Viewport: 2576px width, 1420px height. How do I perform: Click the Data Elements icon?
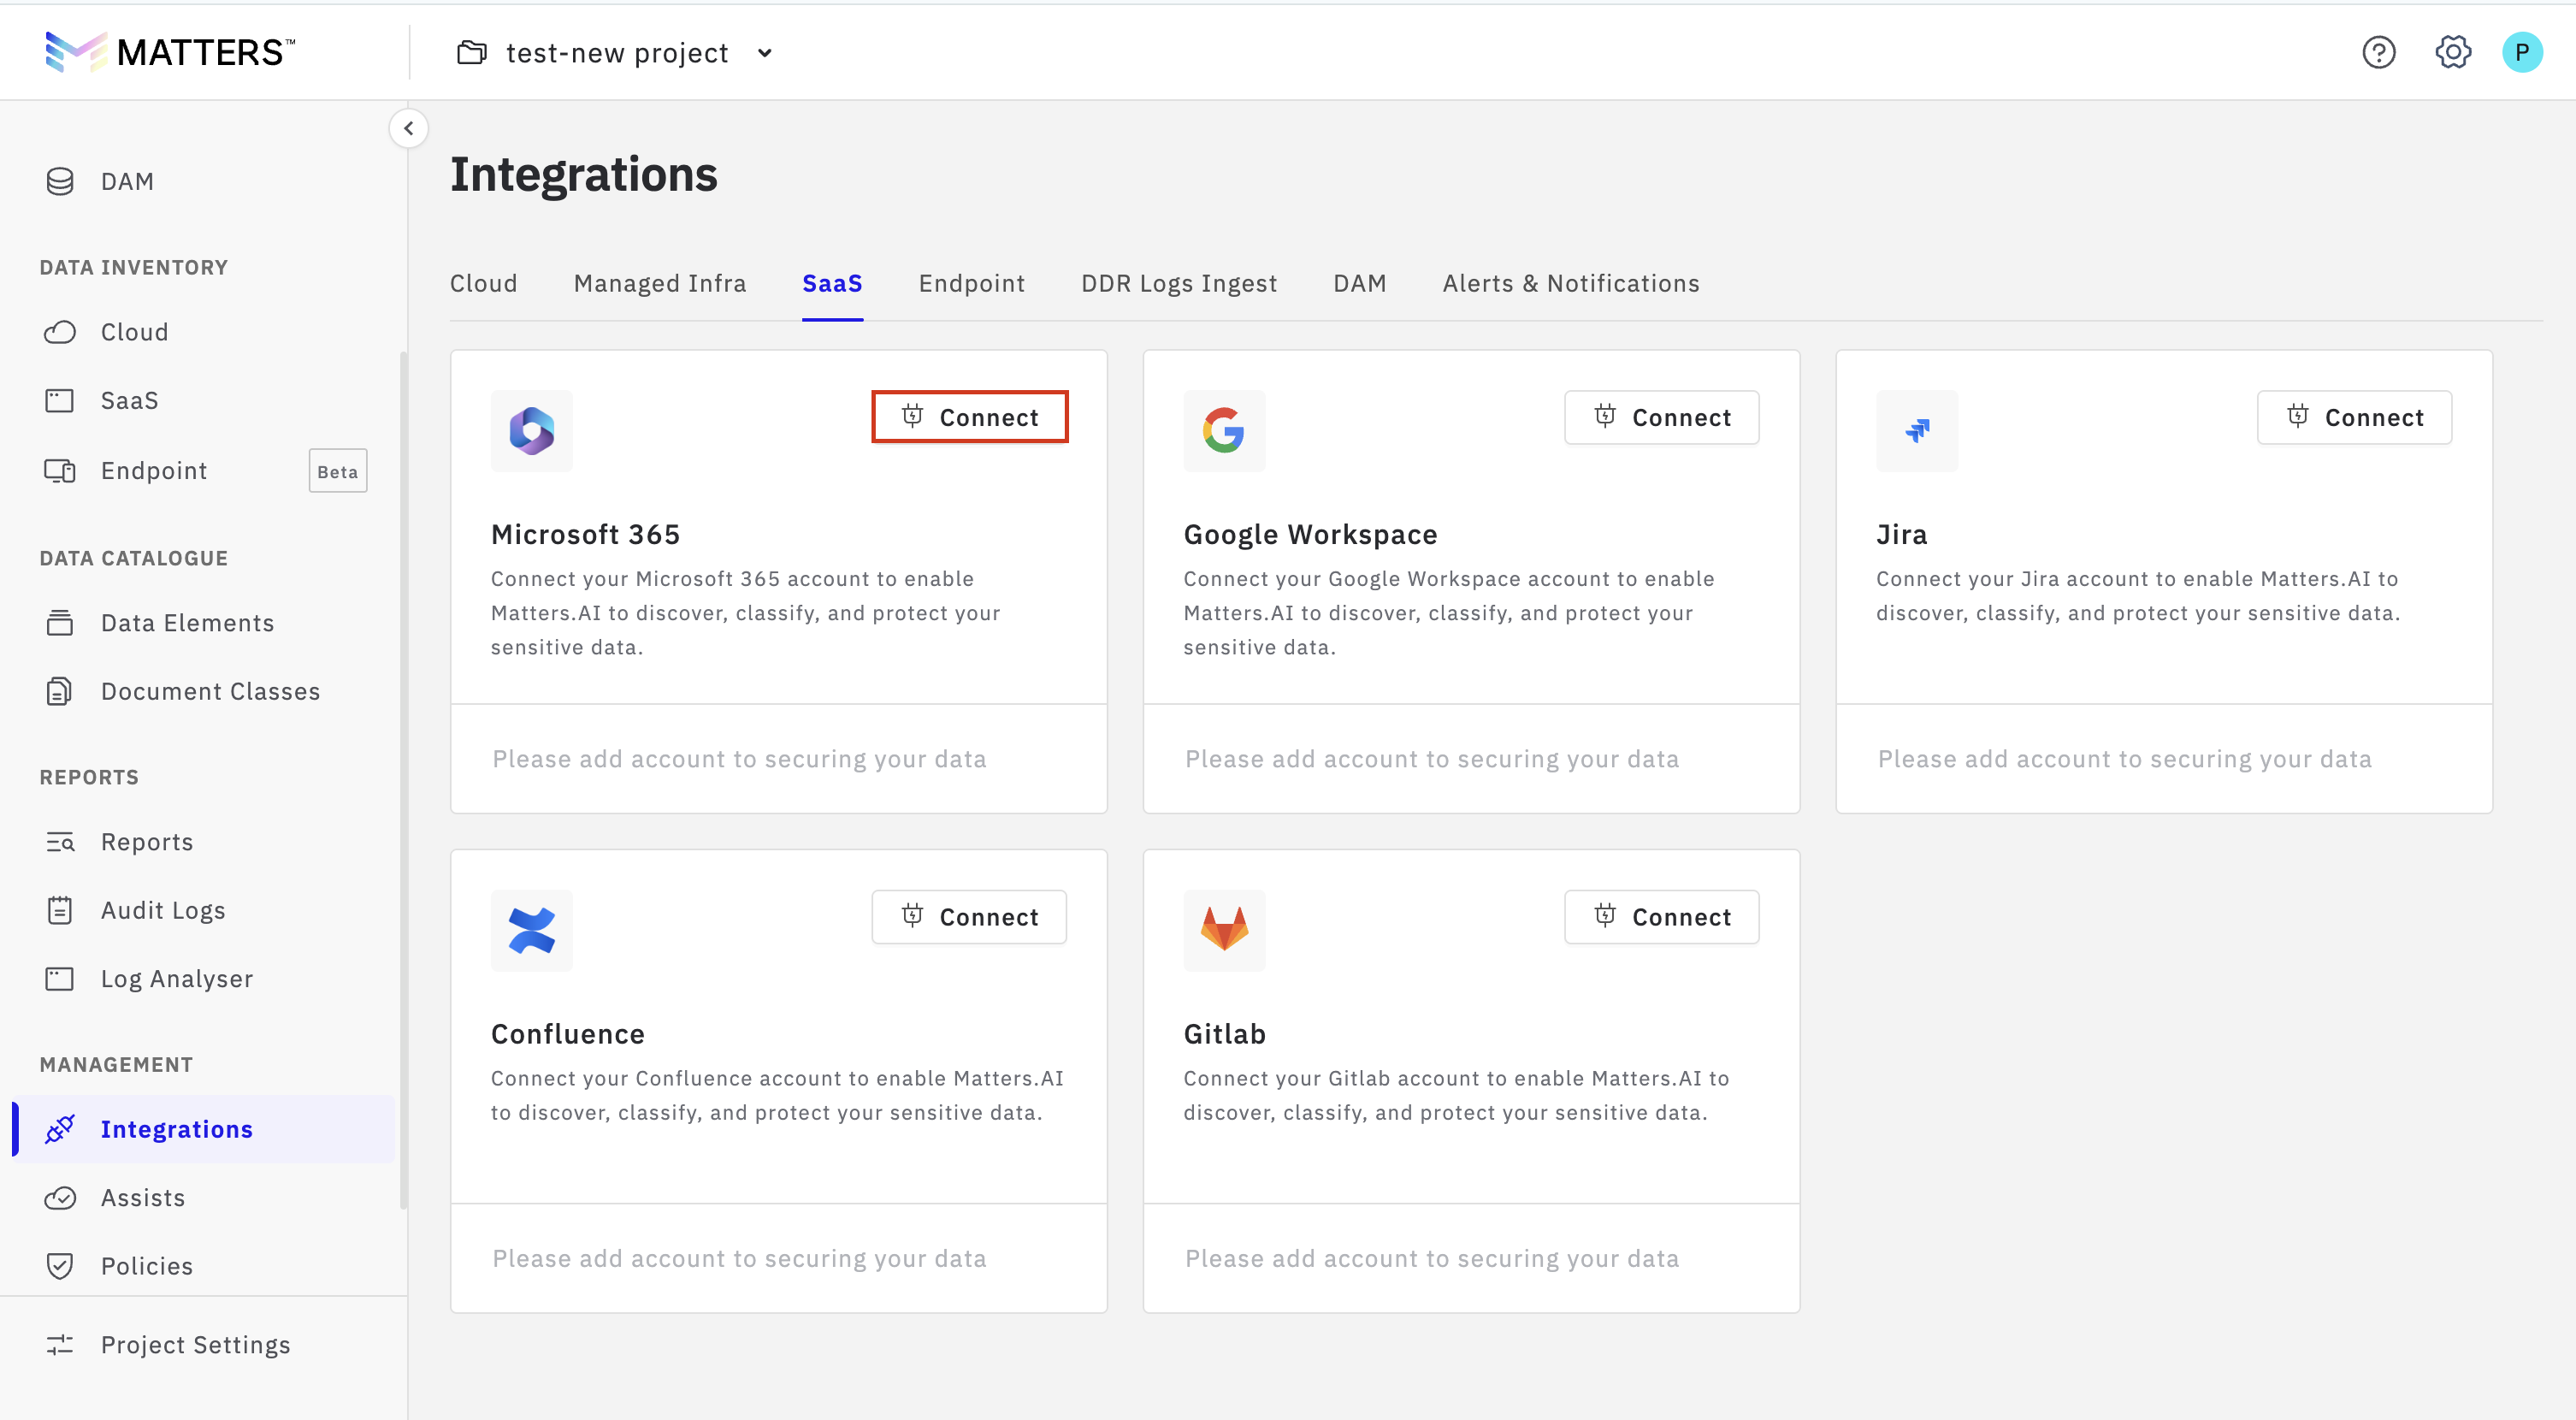point(60,623)
